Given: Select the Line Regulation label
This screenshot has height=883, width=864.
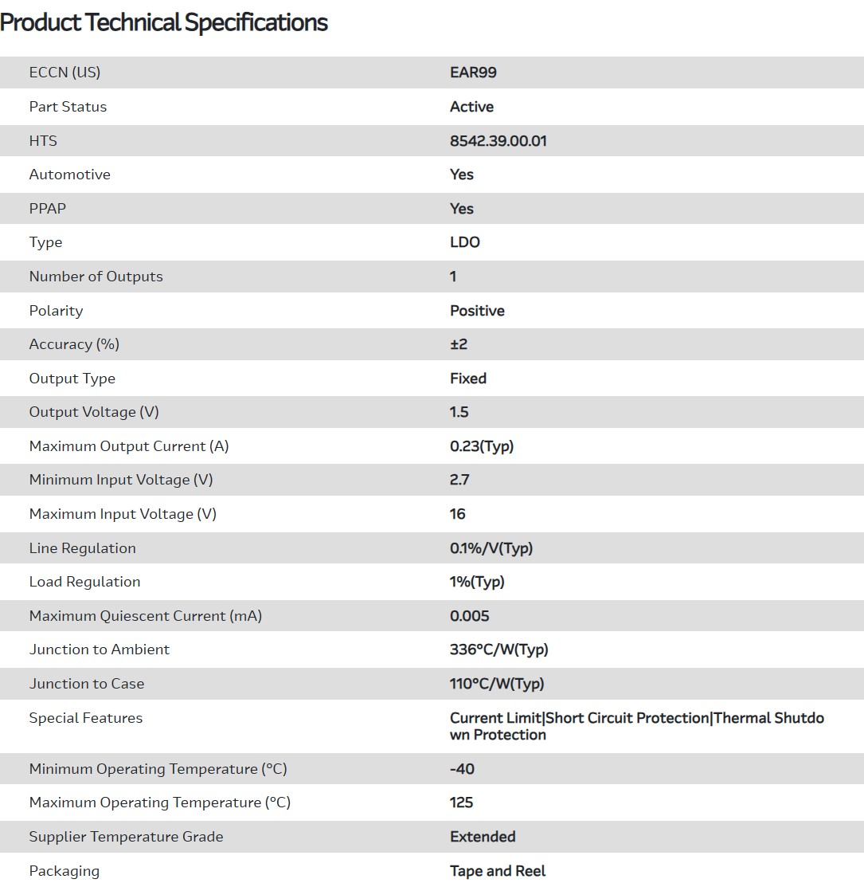Looking at the screenshot, I should pos(83,548).
